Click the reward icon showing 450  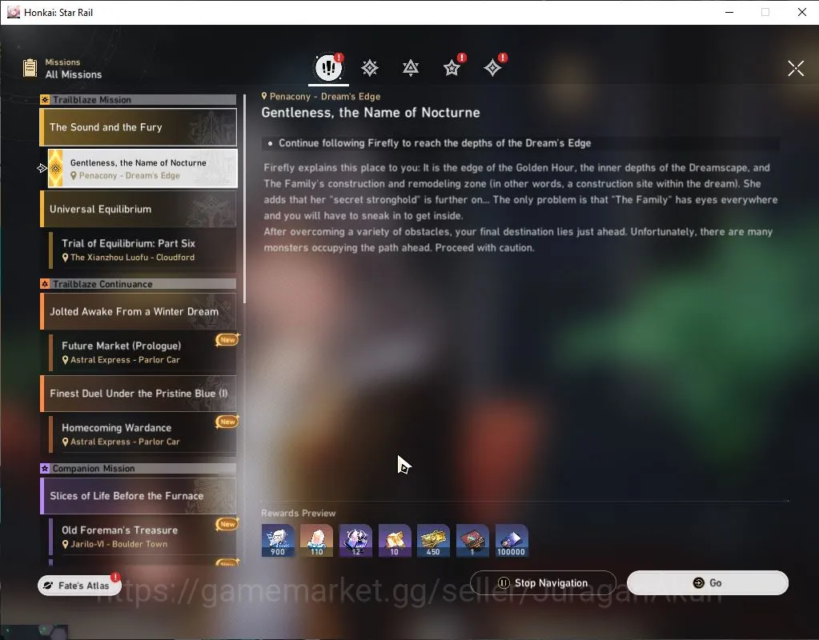click(x=433, y=540)
